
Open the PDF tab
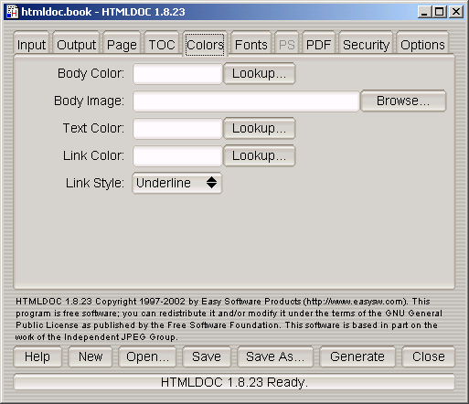[x=318, y=44]
